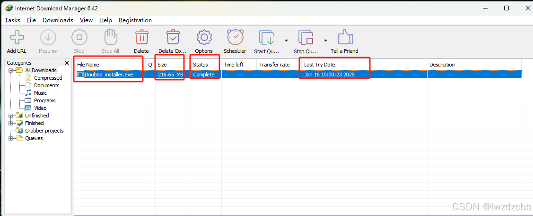533x216 pixels.
Task: Click the Stop Queue icon
Action: pyautogui.click(x=306, y=37)
